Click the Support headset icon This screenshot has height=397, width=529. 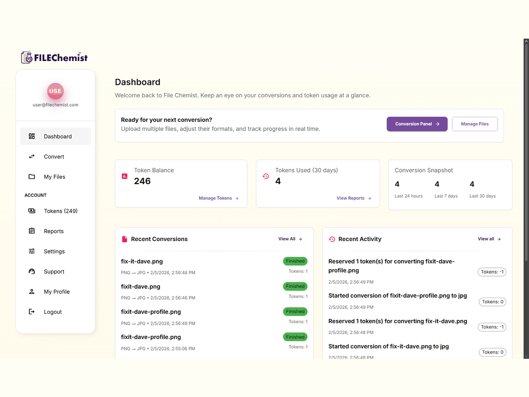click(x=31, y=271)
